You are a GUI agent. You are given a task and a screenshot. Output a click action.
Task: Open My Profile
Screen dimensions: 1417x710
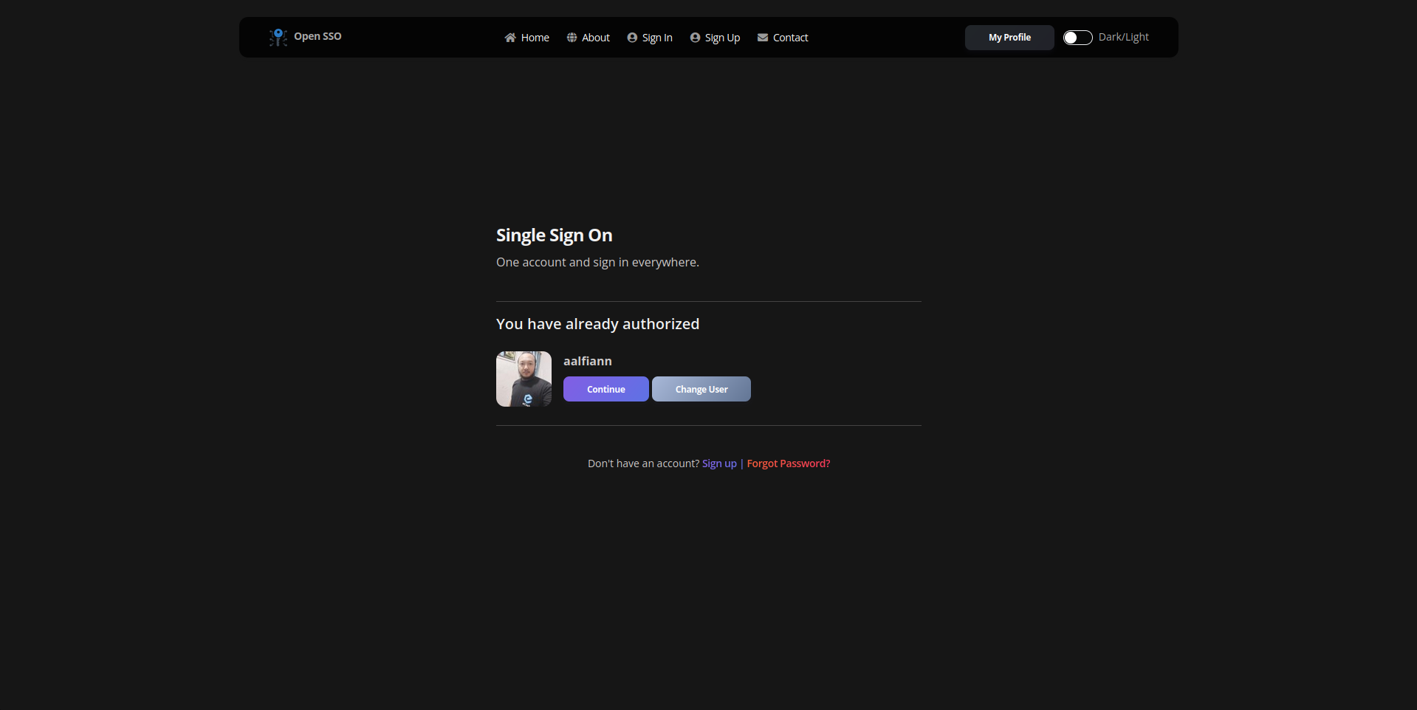coord(1009,37)
